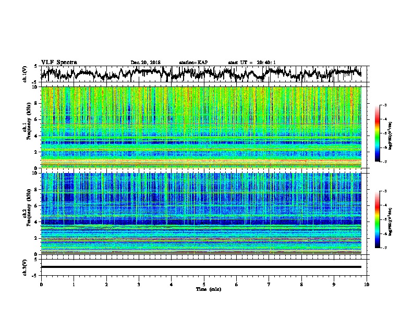Click the "ch.2 Frequency (kHz)" axis label

tap(27, 207)
